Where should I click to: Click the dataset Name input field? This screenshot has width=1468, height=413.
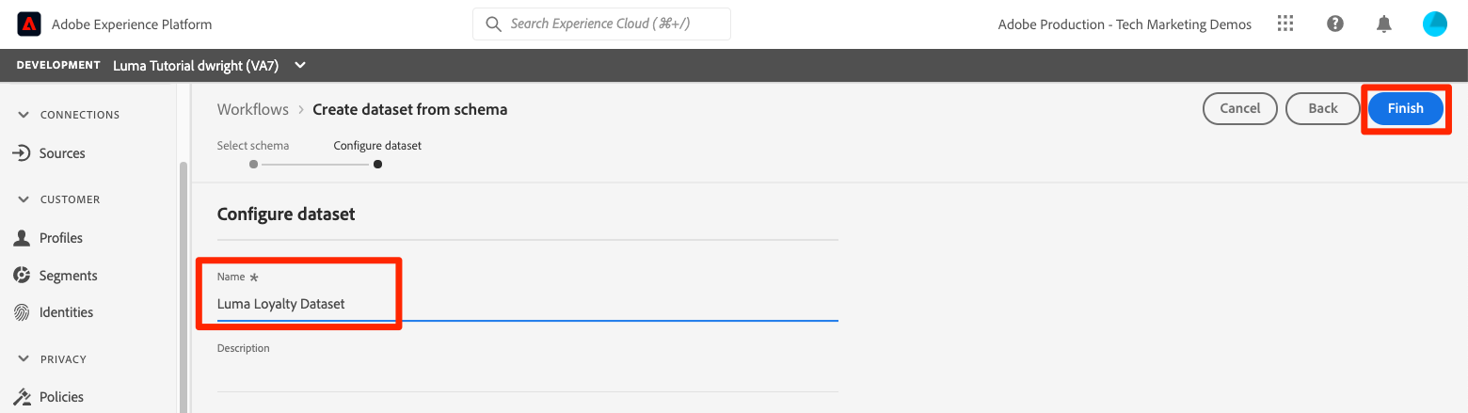(527, 304)
